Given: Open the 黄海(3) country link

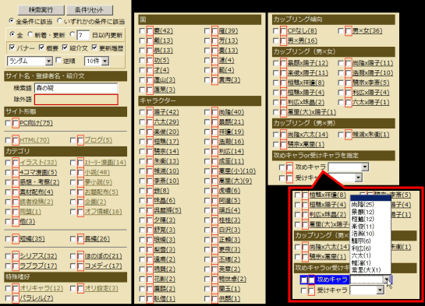Looking at the screenshot, I should click(x=229, y=80).
